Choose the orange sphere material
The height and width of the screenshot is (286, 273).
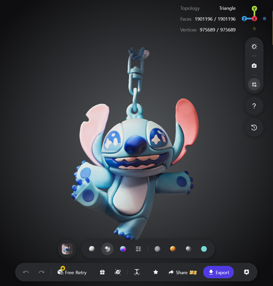click(173, 249)
